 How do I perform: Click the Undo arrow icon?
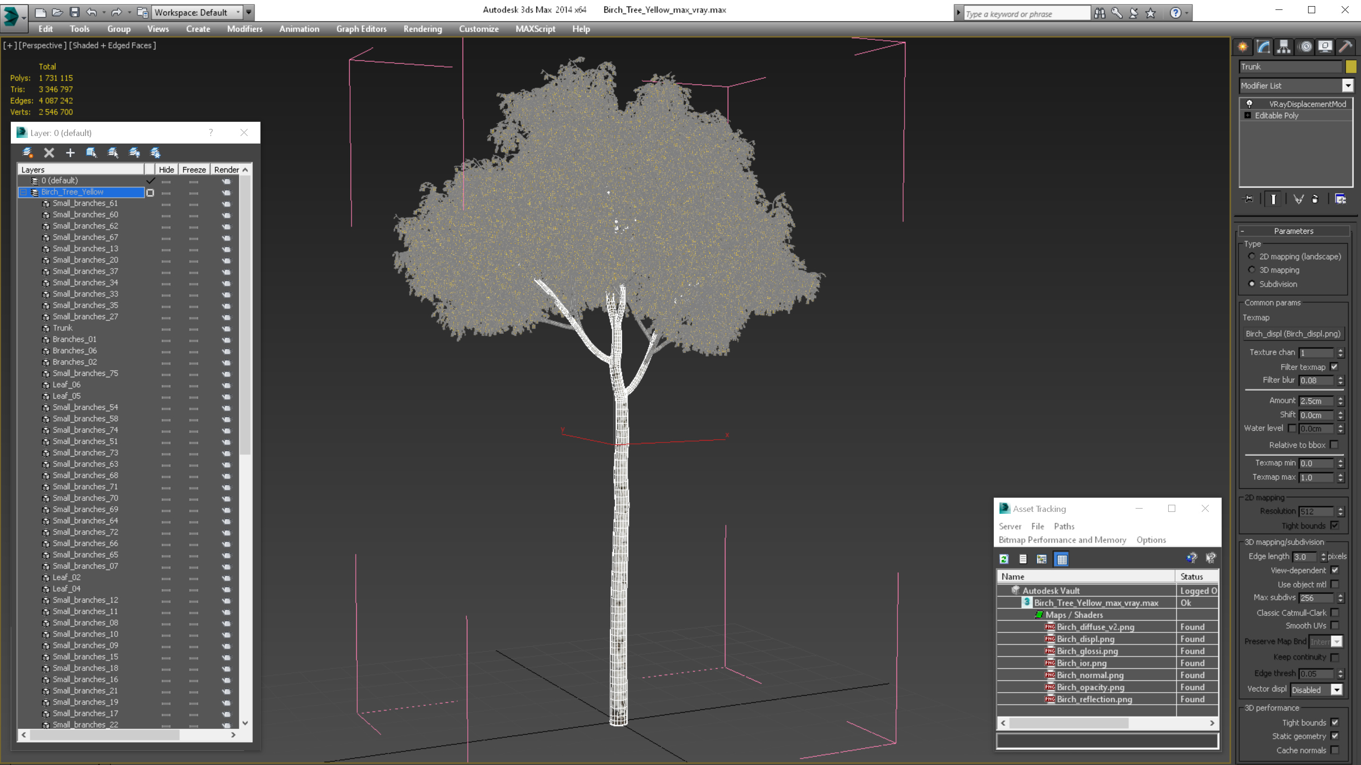91,12
